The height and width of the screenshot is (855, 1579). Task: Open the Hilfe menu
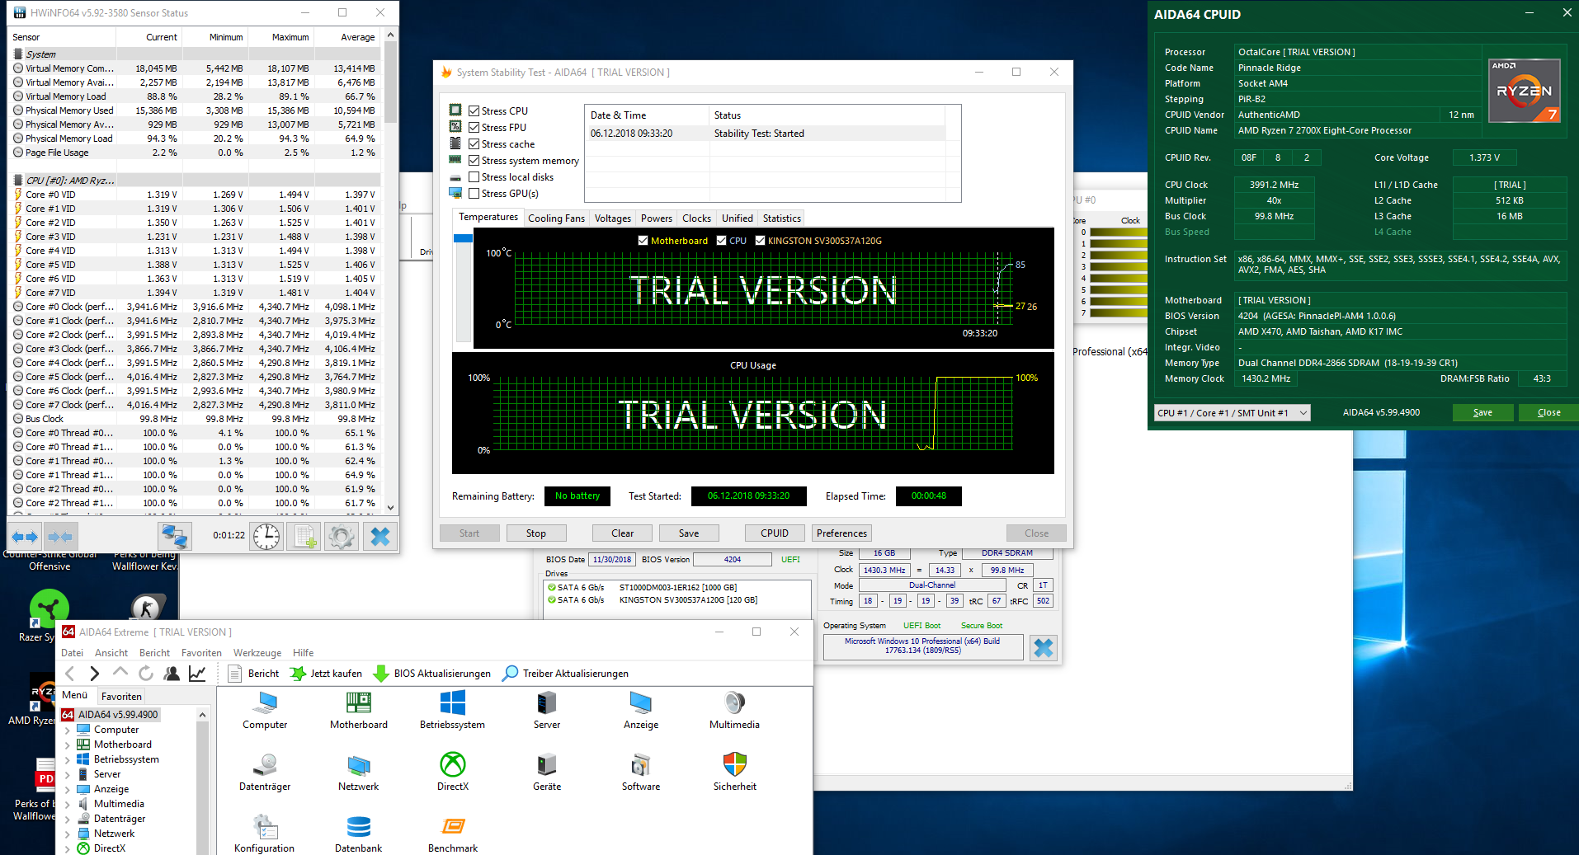click(x=304, y=653)
